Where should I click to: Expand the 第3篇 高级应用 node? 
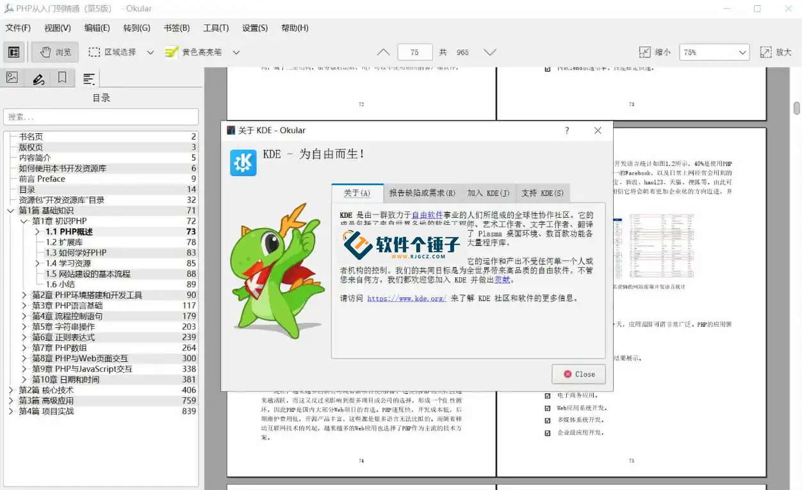tap(10, 401)
